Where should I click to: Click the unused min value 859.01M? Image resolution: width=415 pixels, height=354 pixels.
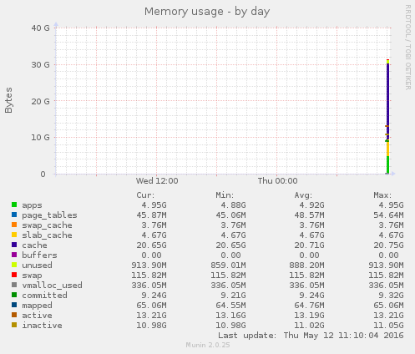click(228, 265)
